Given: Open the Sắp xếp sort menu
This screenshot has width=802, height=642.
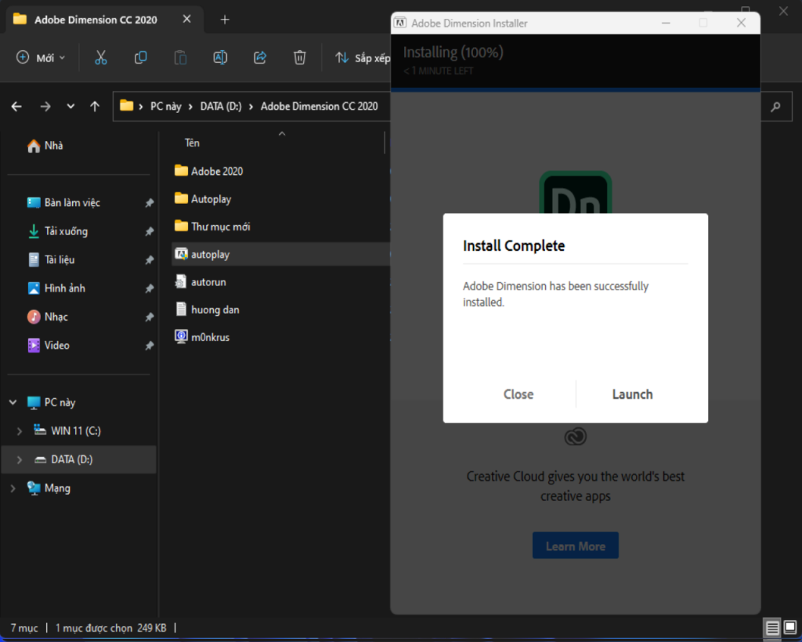Looking at the screenshot, I should (362, 58).
